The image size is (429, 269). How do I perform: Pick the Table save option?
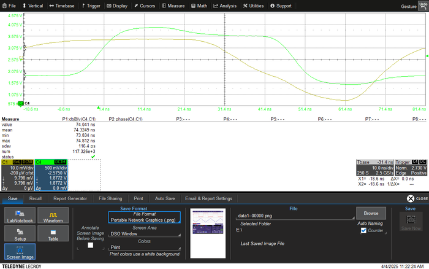[x=53, y=235]
